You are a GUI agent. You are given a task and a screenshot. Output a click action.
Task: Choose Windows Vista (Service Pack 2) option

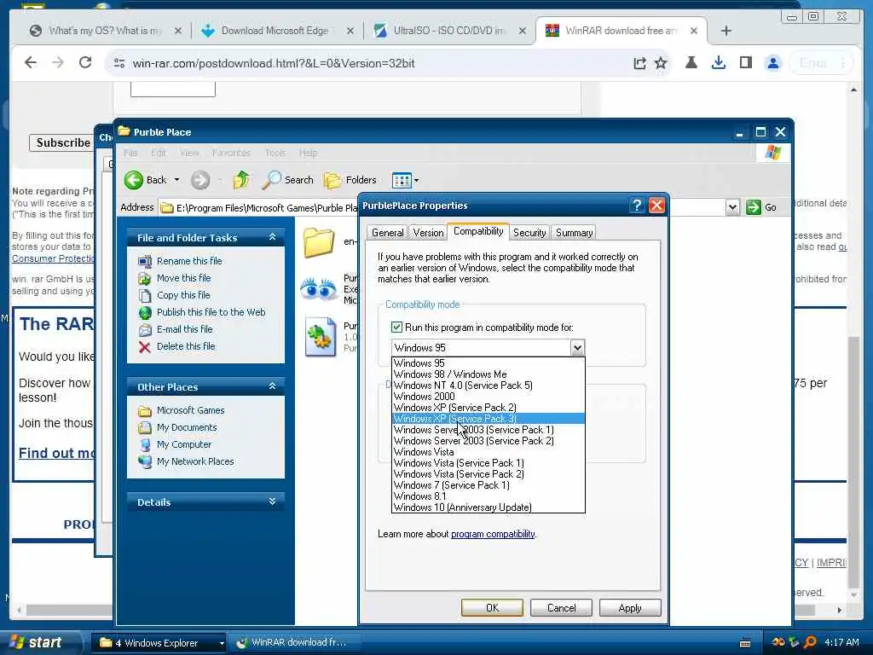[488, 474]
